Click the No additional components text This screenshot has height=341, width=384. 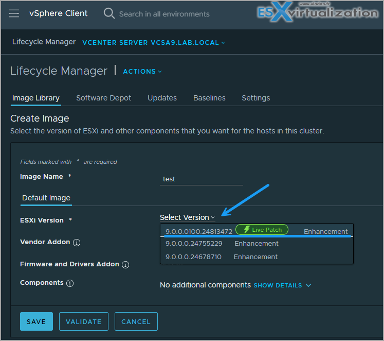point(205,285)
